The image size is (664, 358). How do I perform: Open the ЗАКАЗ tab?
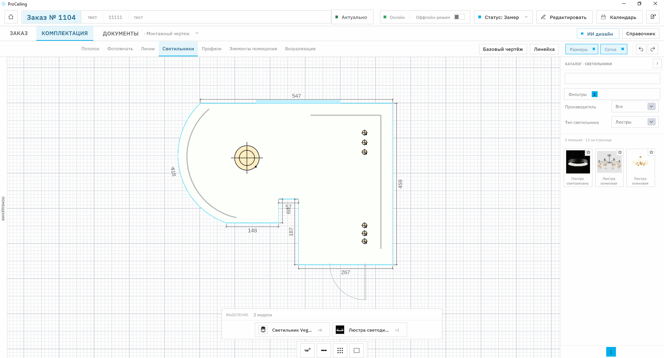[19, 34]
